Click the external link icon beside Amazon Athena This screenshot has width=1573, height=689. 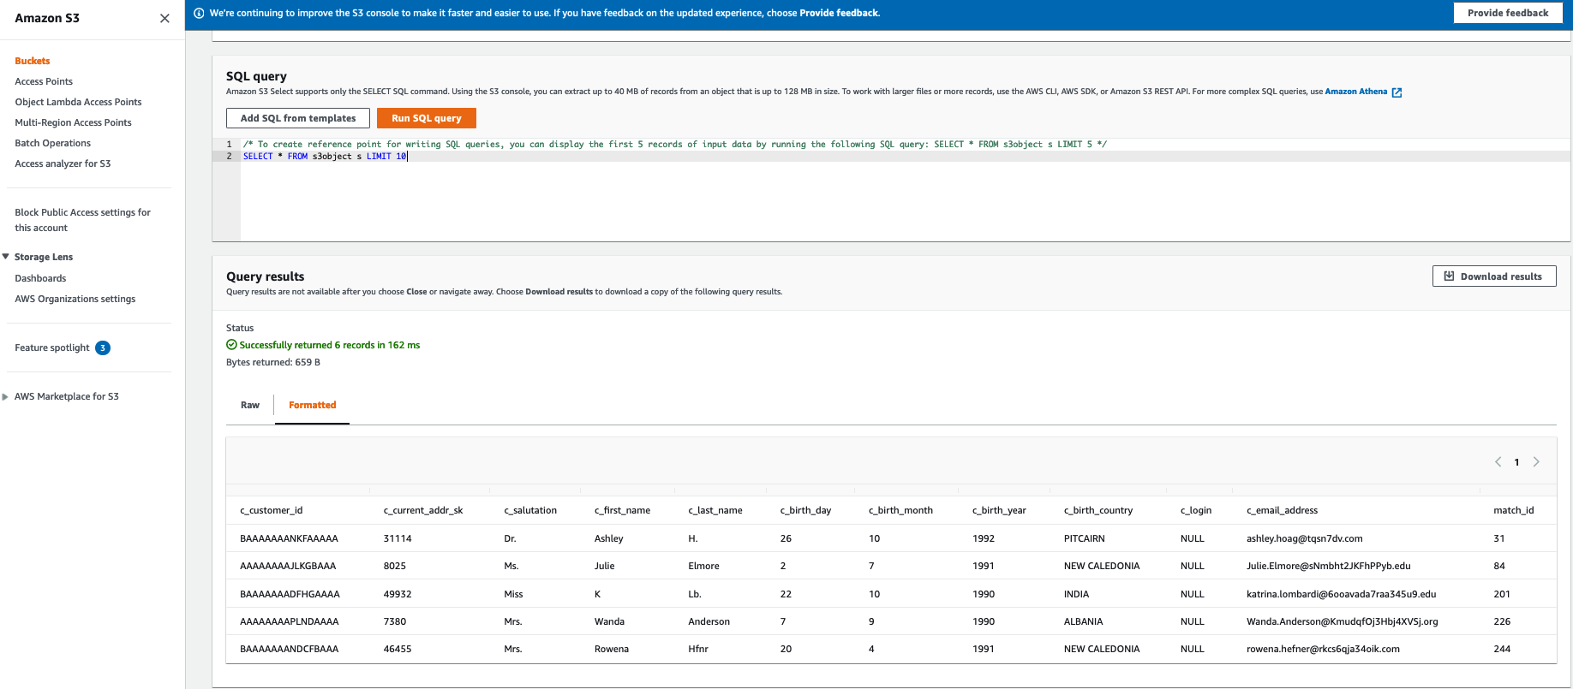coord(1397,92)
